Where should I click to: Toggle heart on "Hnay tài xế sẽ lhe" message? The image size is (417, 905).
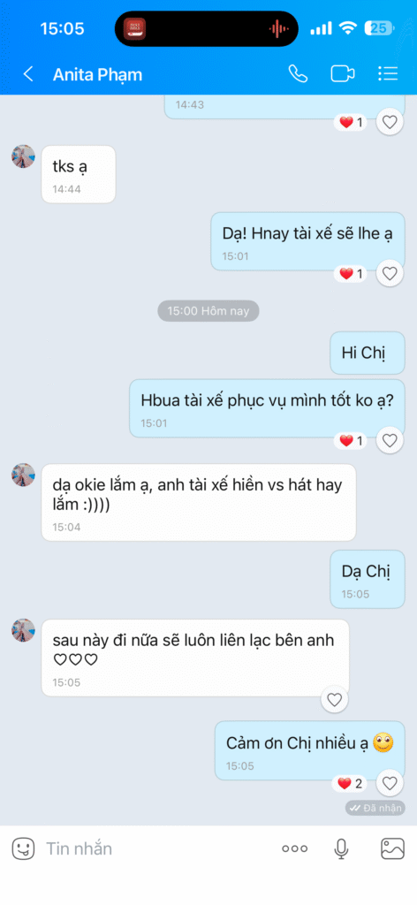(x=390, y=274)
